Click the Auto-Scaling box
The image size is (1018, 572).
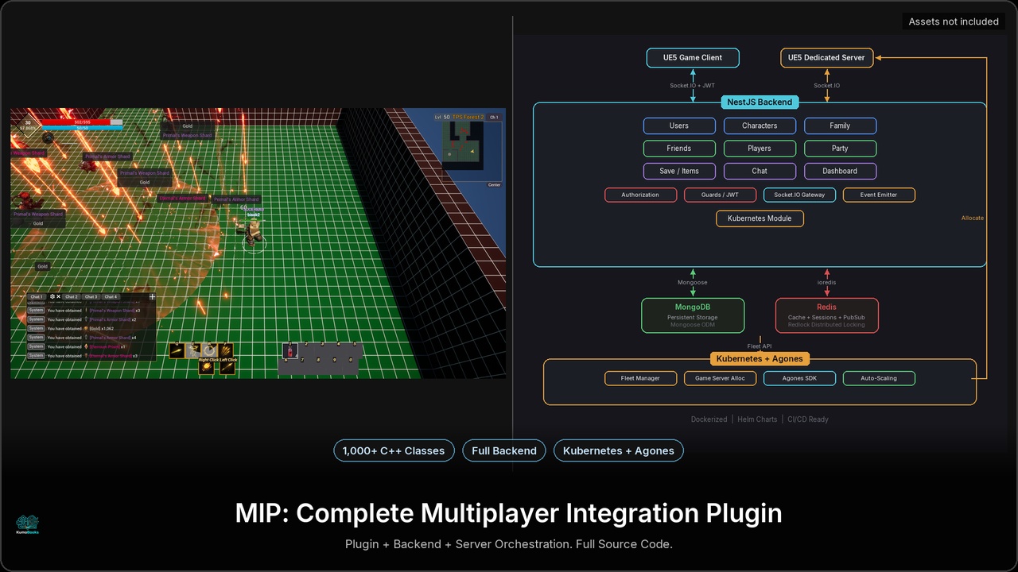879,378
